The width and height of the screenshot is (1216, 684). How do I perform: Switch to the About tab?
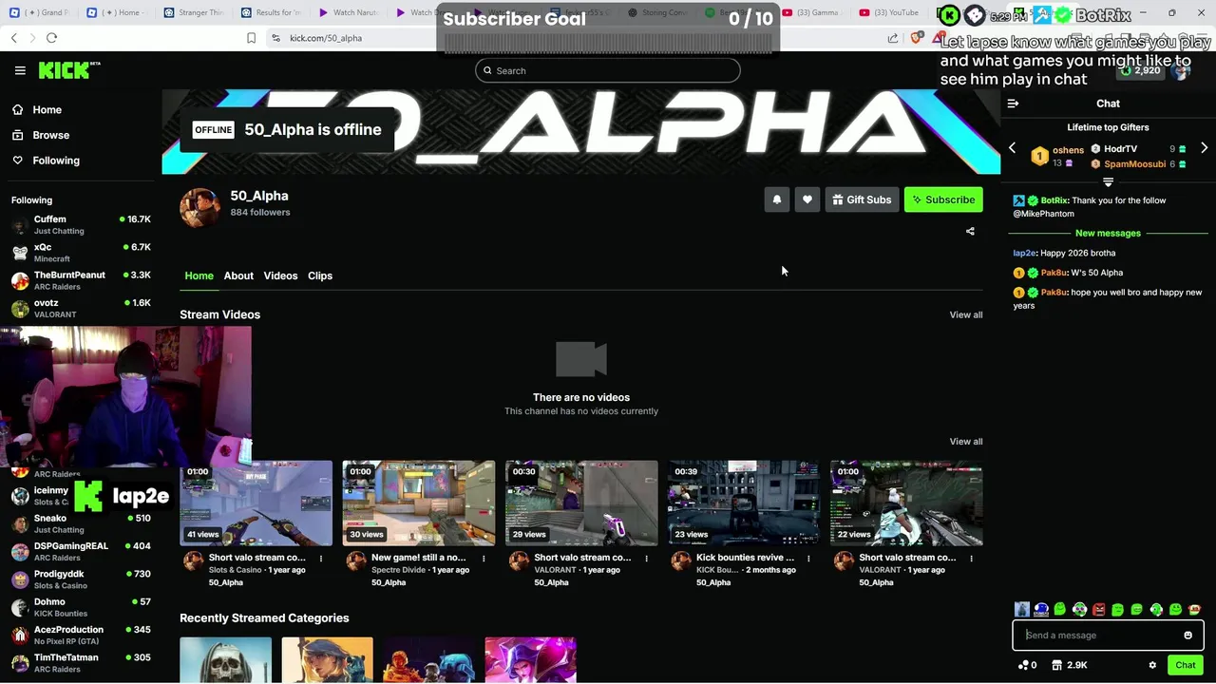pyautogui.click(x=238, y=275)
